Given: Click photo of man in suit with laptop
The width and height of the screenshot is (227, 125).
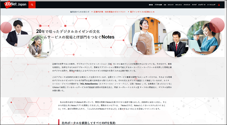Looking at the screenshot, I should (18, 32).
